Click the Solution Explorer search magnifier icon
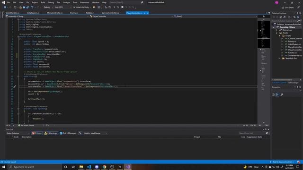 (299, 21)
